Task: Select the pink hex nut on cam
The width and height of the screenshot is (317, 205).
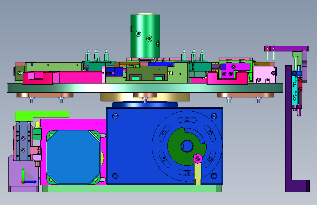Action: tap(198, 158)
